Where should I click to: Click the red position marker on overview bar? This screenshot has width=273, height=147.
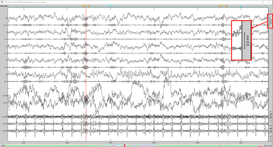tap(125, 145)
